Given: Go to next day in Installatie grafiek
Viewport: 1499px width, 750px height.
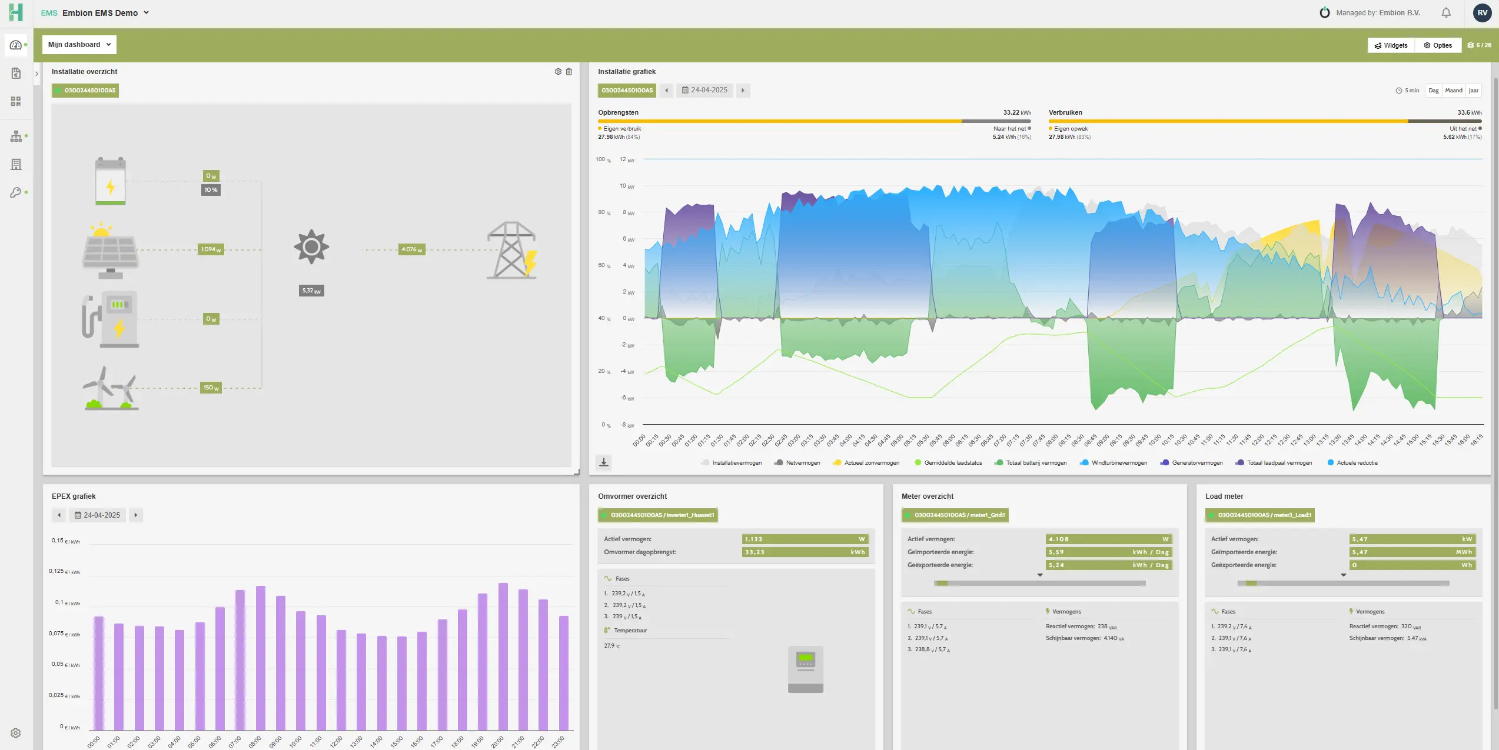Looking at the screenshot, I should coord(743,91).
